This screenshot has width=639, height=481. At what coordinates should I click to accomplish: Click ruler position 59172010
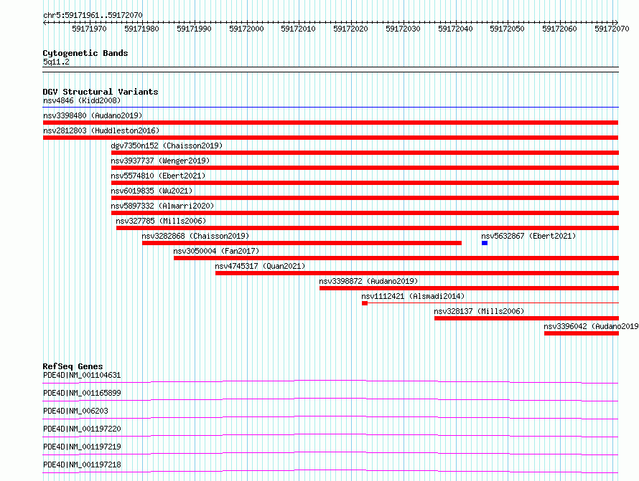point(298,29)
